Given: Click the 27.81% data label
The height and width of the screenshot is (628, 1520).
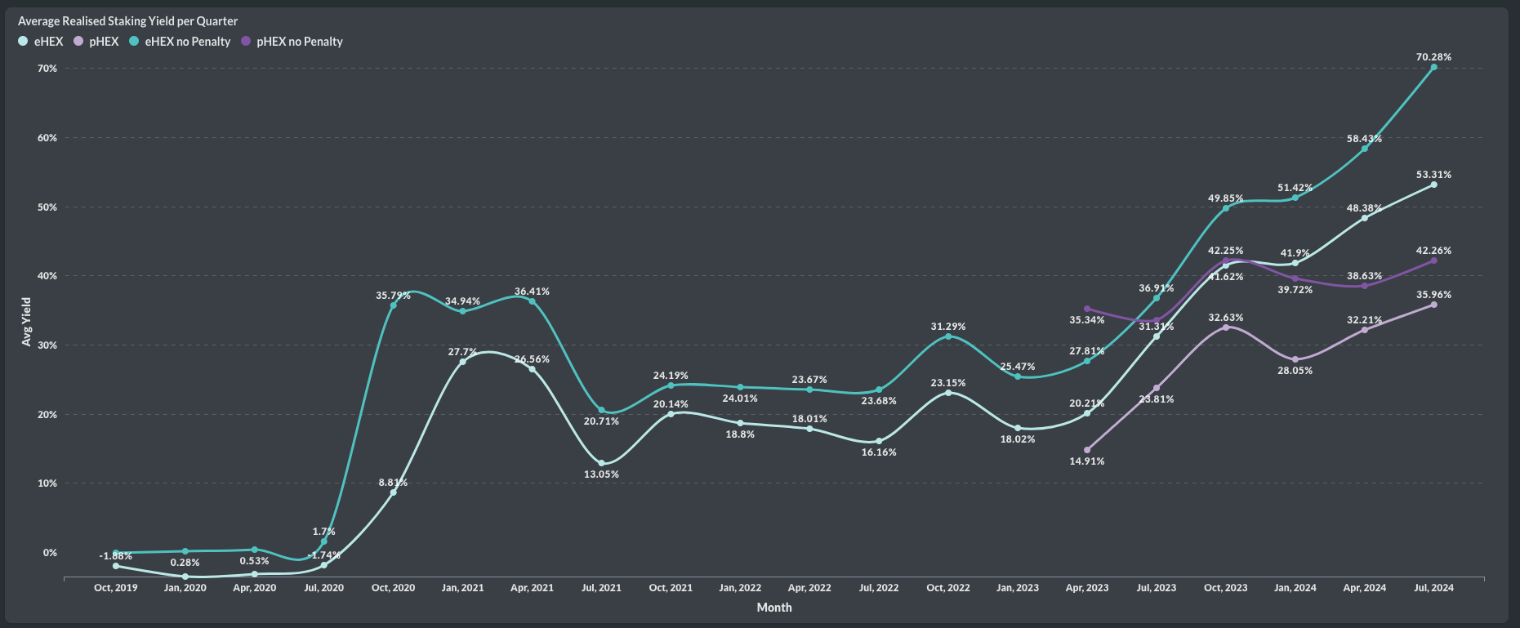Looking at the screenshot, I should point(1087,351).
